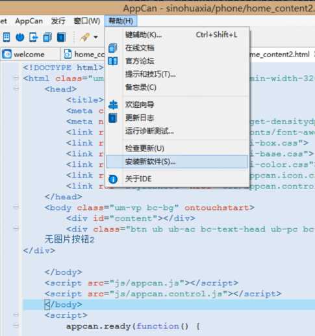Collapse the <script> block fold marker
Viewport: 315px width, 336px height.
16,315
